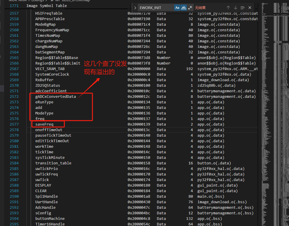The image size is (289, 226).
Task: Click the CLEAR symbol
Action: pyautogui.click(x=41, y=191)
